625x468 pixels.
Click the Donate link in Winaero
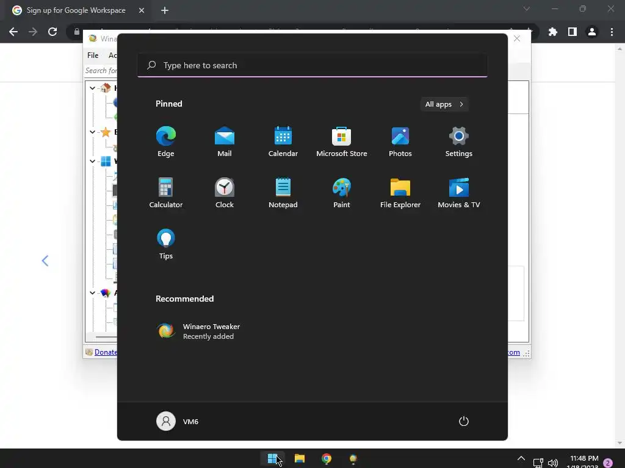click(106, 352)
